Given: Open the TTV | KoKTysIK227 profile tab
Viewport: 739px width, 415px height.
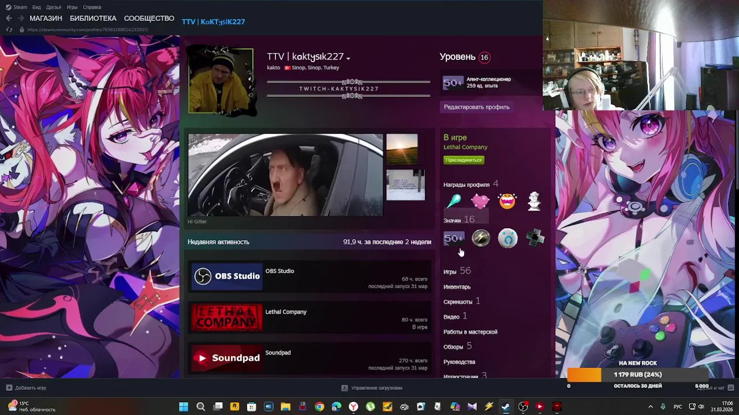Looking at the screenshot, I should point(213,21).
